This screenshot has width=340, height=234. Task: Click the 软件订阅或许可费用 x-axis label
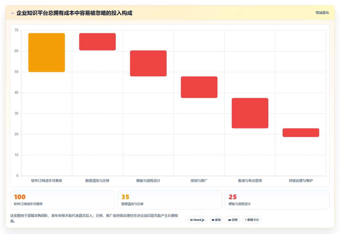(47, 181)
